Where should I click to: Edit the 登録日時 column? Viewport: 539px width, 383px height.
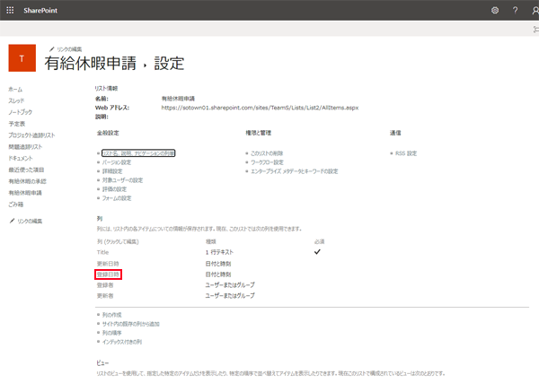[108, 274]
